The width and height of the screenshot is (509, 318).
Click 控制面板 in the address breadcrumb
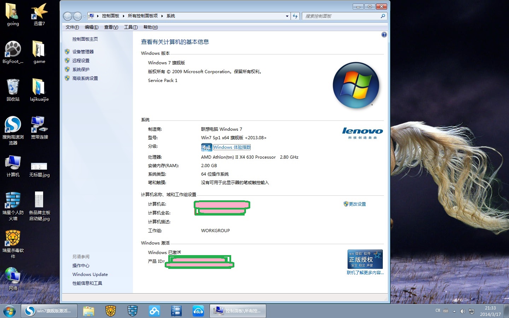[x=111, y=16]
